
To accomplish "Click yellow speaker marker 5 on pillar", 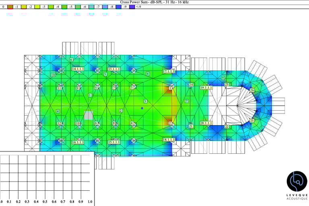I will pyautogui.click(x=96, y=88).
